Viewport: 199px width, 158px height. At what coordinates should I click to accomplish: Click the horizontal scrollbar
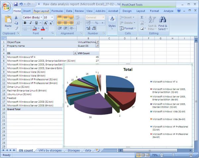150,150
